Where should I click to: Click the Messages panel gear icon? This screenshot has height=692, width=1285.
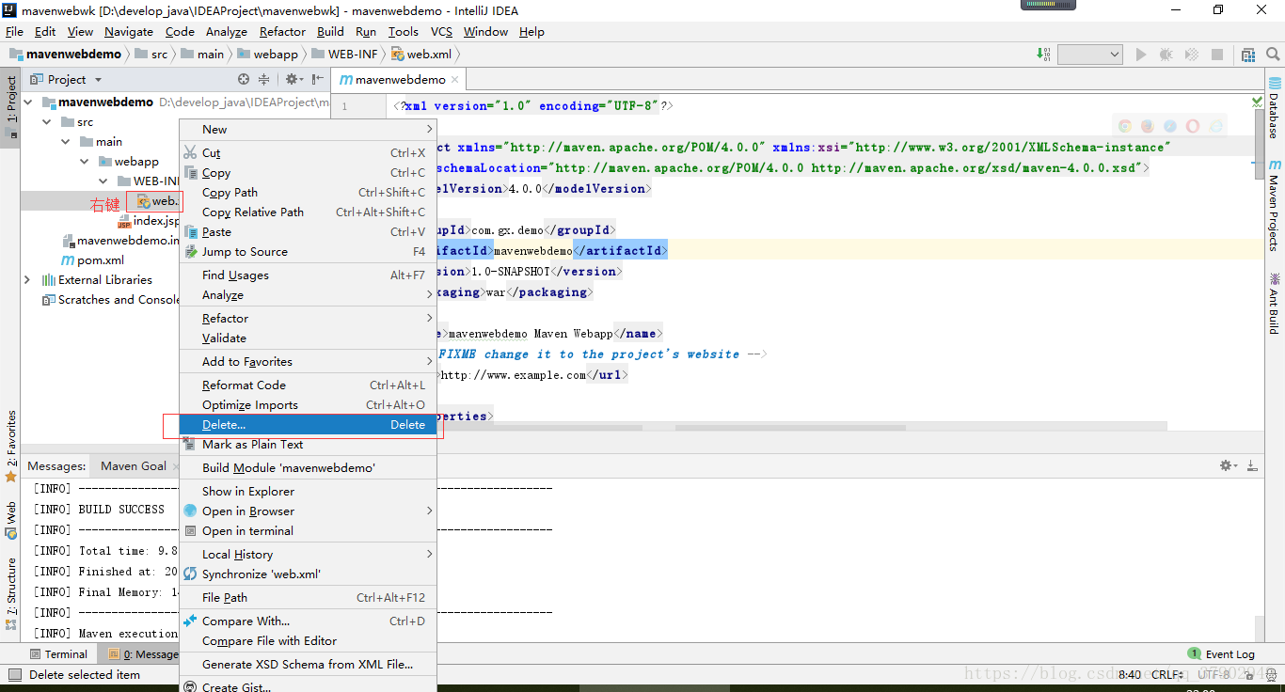point(1229,465)
